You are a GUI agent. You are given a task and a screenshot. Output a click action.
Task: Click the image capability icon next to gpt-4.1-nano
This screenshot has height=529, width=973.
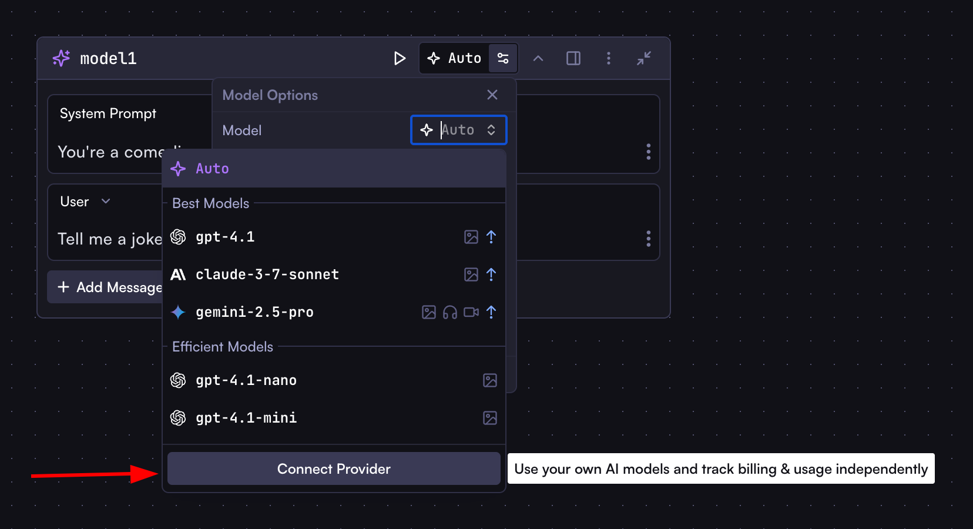(490, 380)
